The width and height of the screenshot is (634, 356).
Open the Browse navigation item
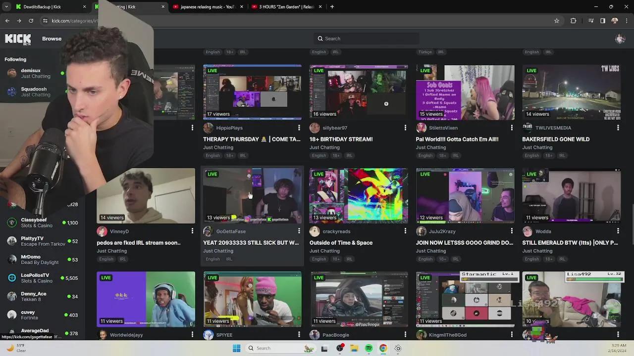click(x=52, y=39)
